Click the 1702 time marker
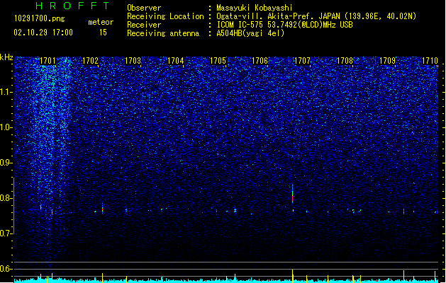Image resolution: width=446 pixels, height=283 pixels. pos(90,61)
